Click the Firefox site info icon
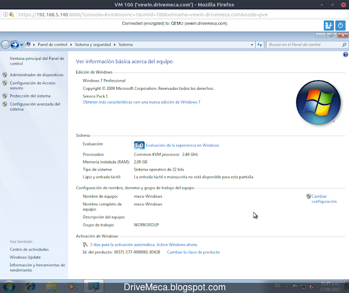This screenshot has width=349, height=293. (x=5, y=15)
